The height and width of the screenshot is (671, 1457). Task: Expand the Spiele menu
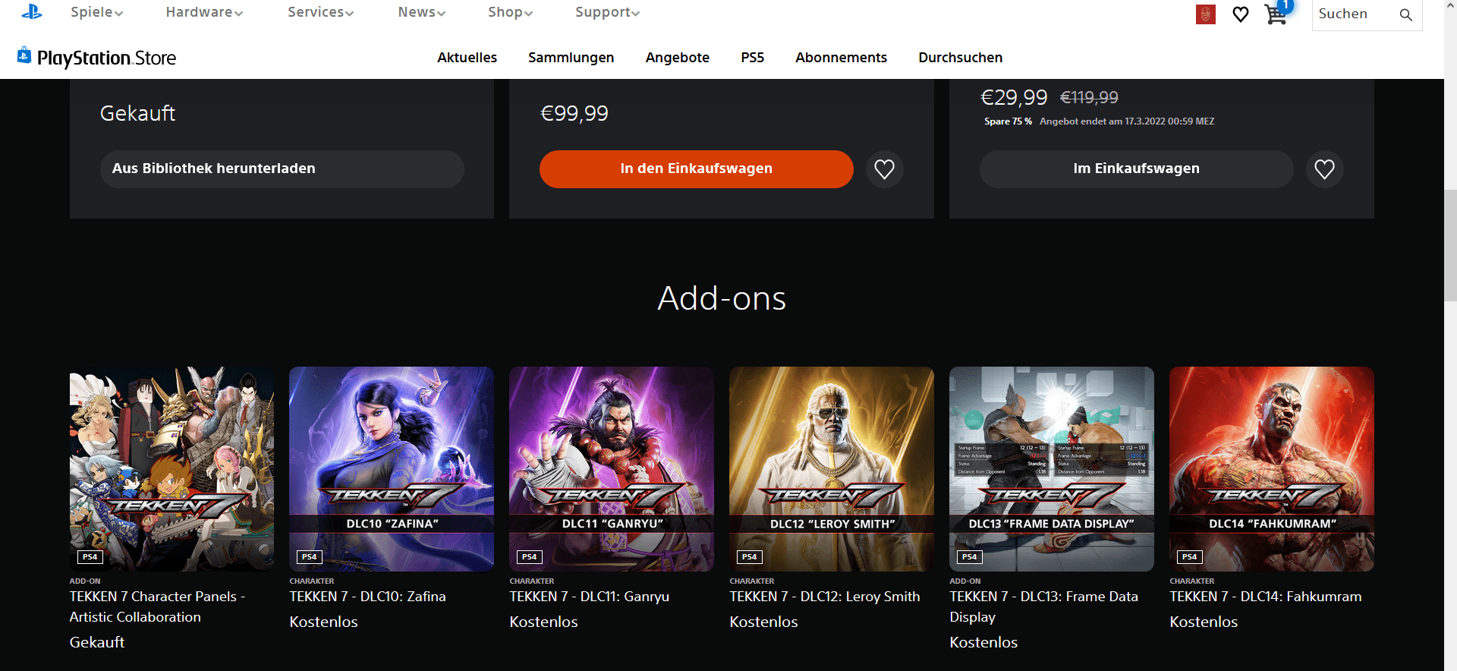pyautogui.click(x=96, y=12)
